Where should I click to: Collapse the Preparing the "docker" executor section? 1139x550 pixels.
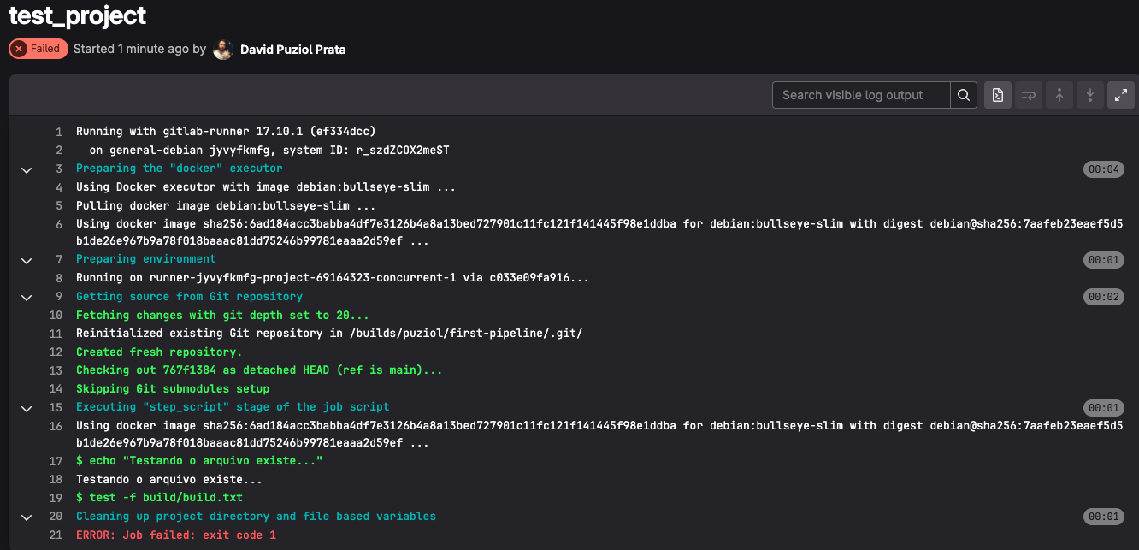pos(27,169)
